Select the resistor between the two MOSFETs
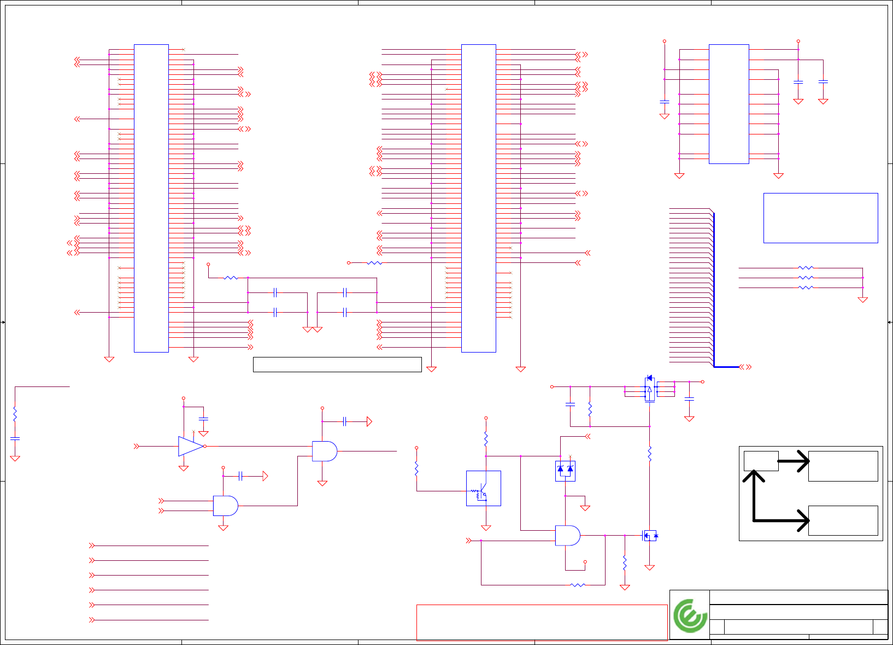The image size is (893, 645). 649,454
